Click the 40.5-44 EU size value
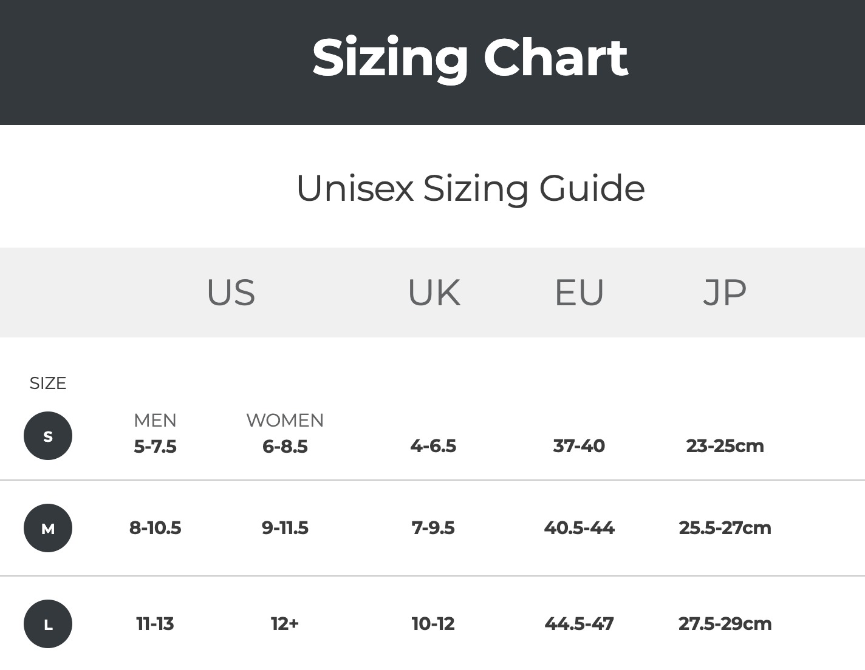 [579, 528]
